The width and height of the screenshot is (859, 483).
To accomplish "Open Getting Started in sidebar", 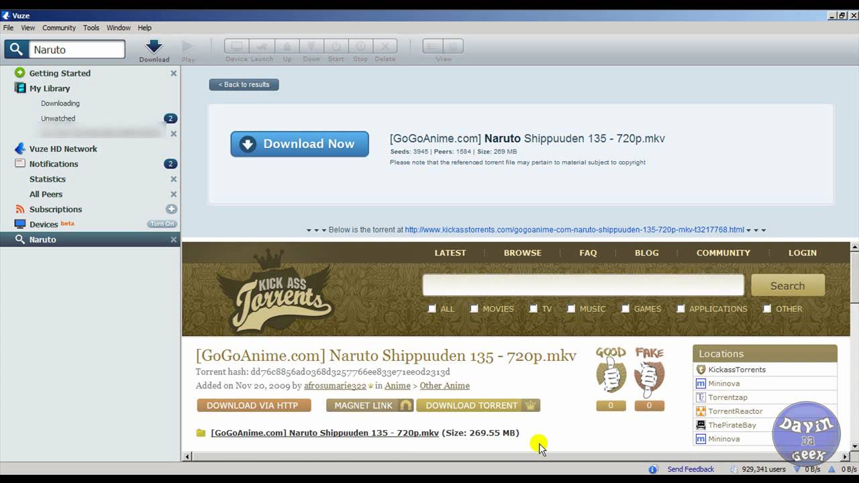I will coord(60,73).
